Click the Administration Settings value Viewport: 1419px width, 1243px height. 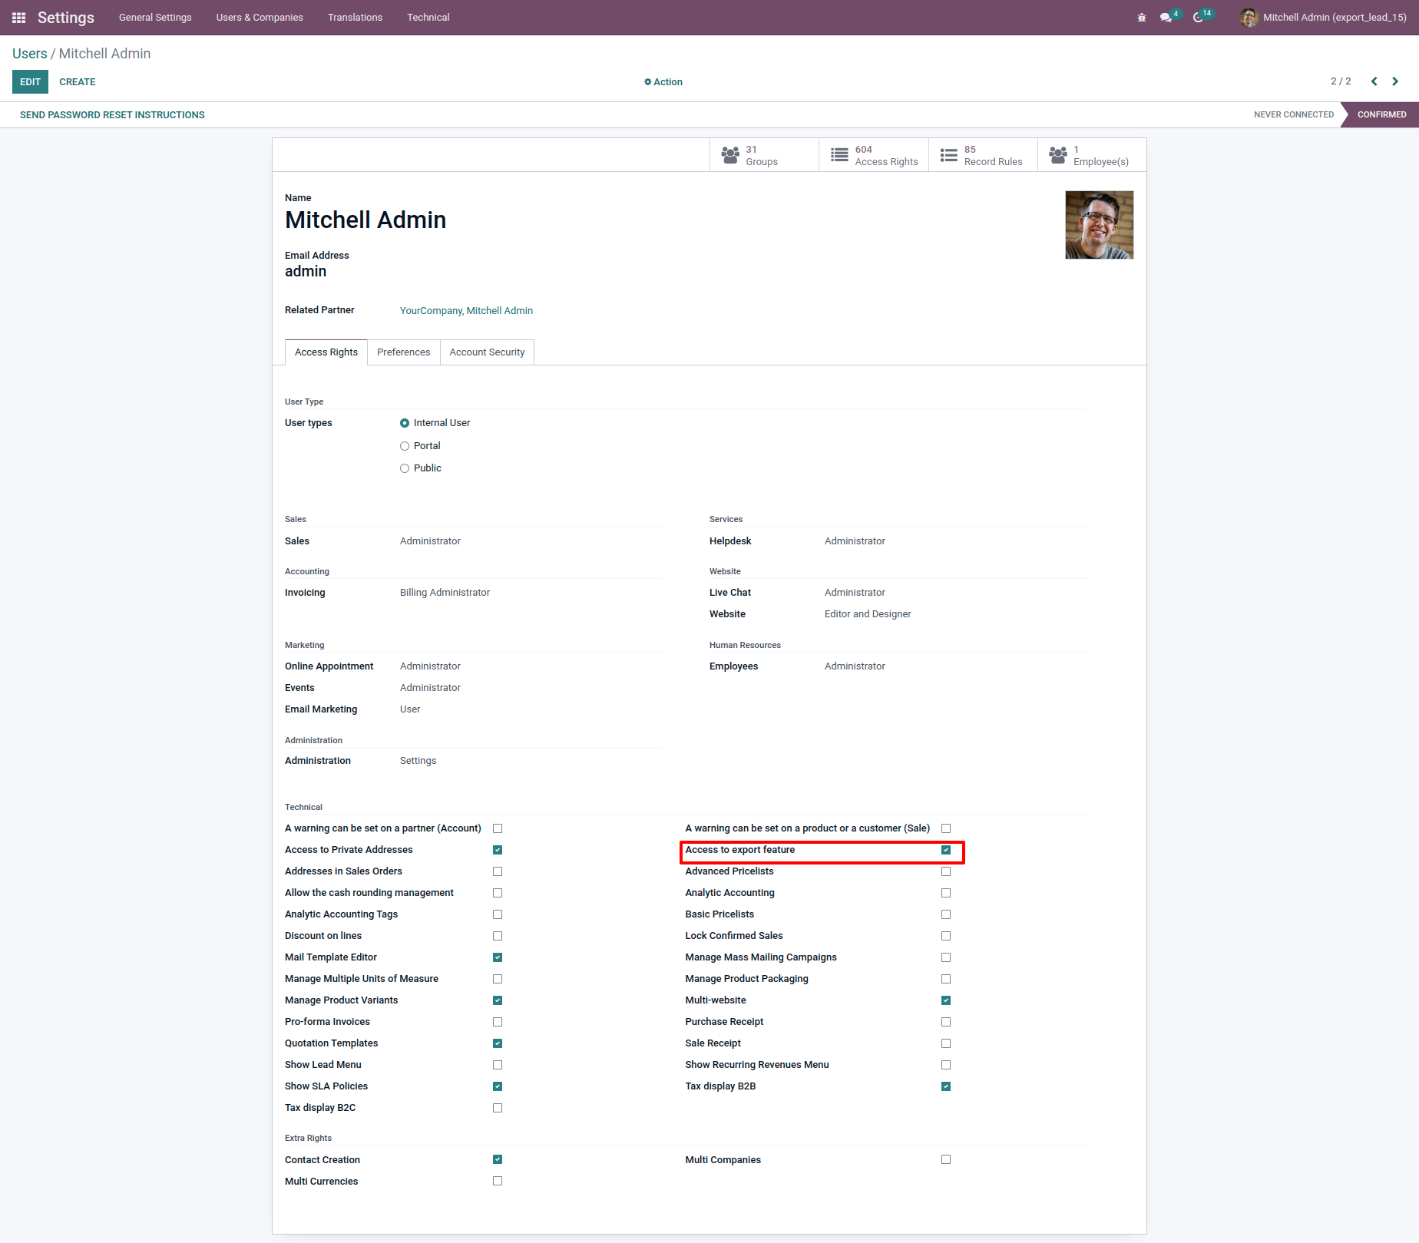click(418, 761)
